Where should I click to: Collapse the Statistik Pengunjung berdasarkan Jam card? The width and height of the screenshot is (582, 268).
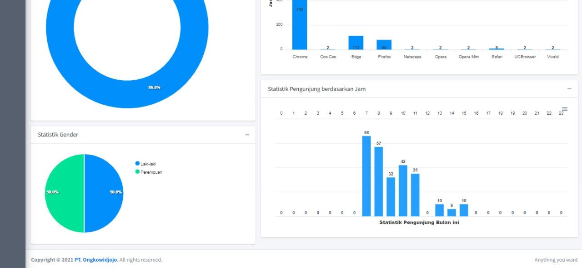[569, 89]
